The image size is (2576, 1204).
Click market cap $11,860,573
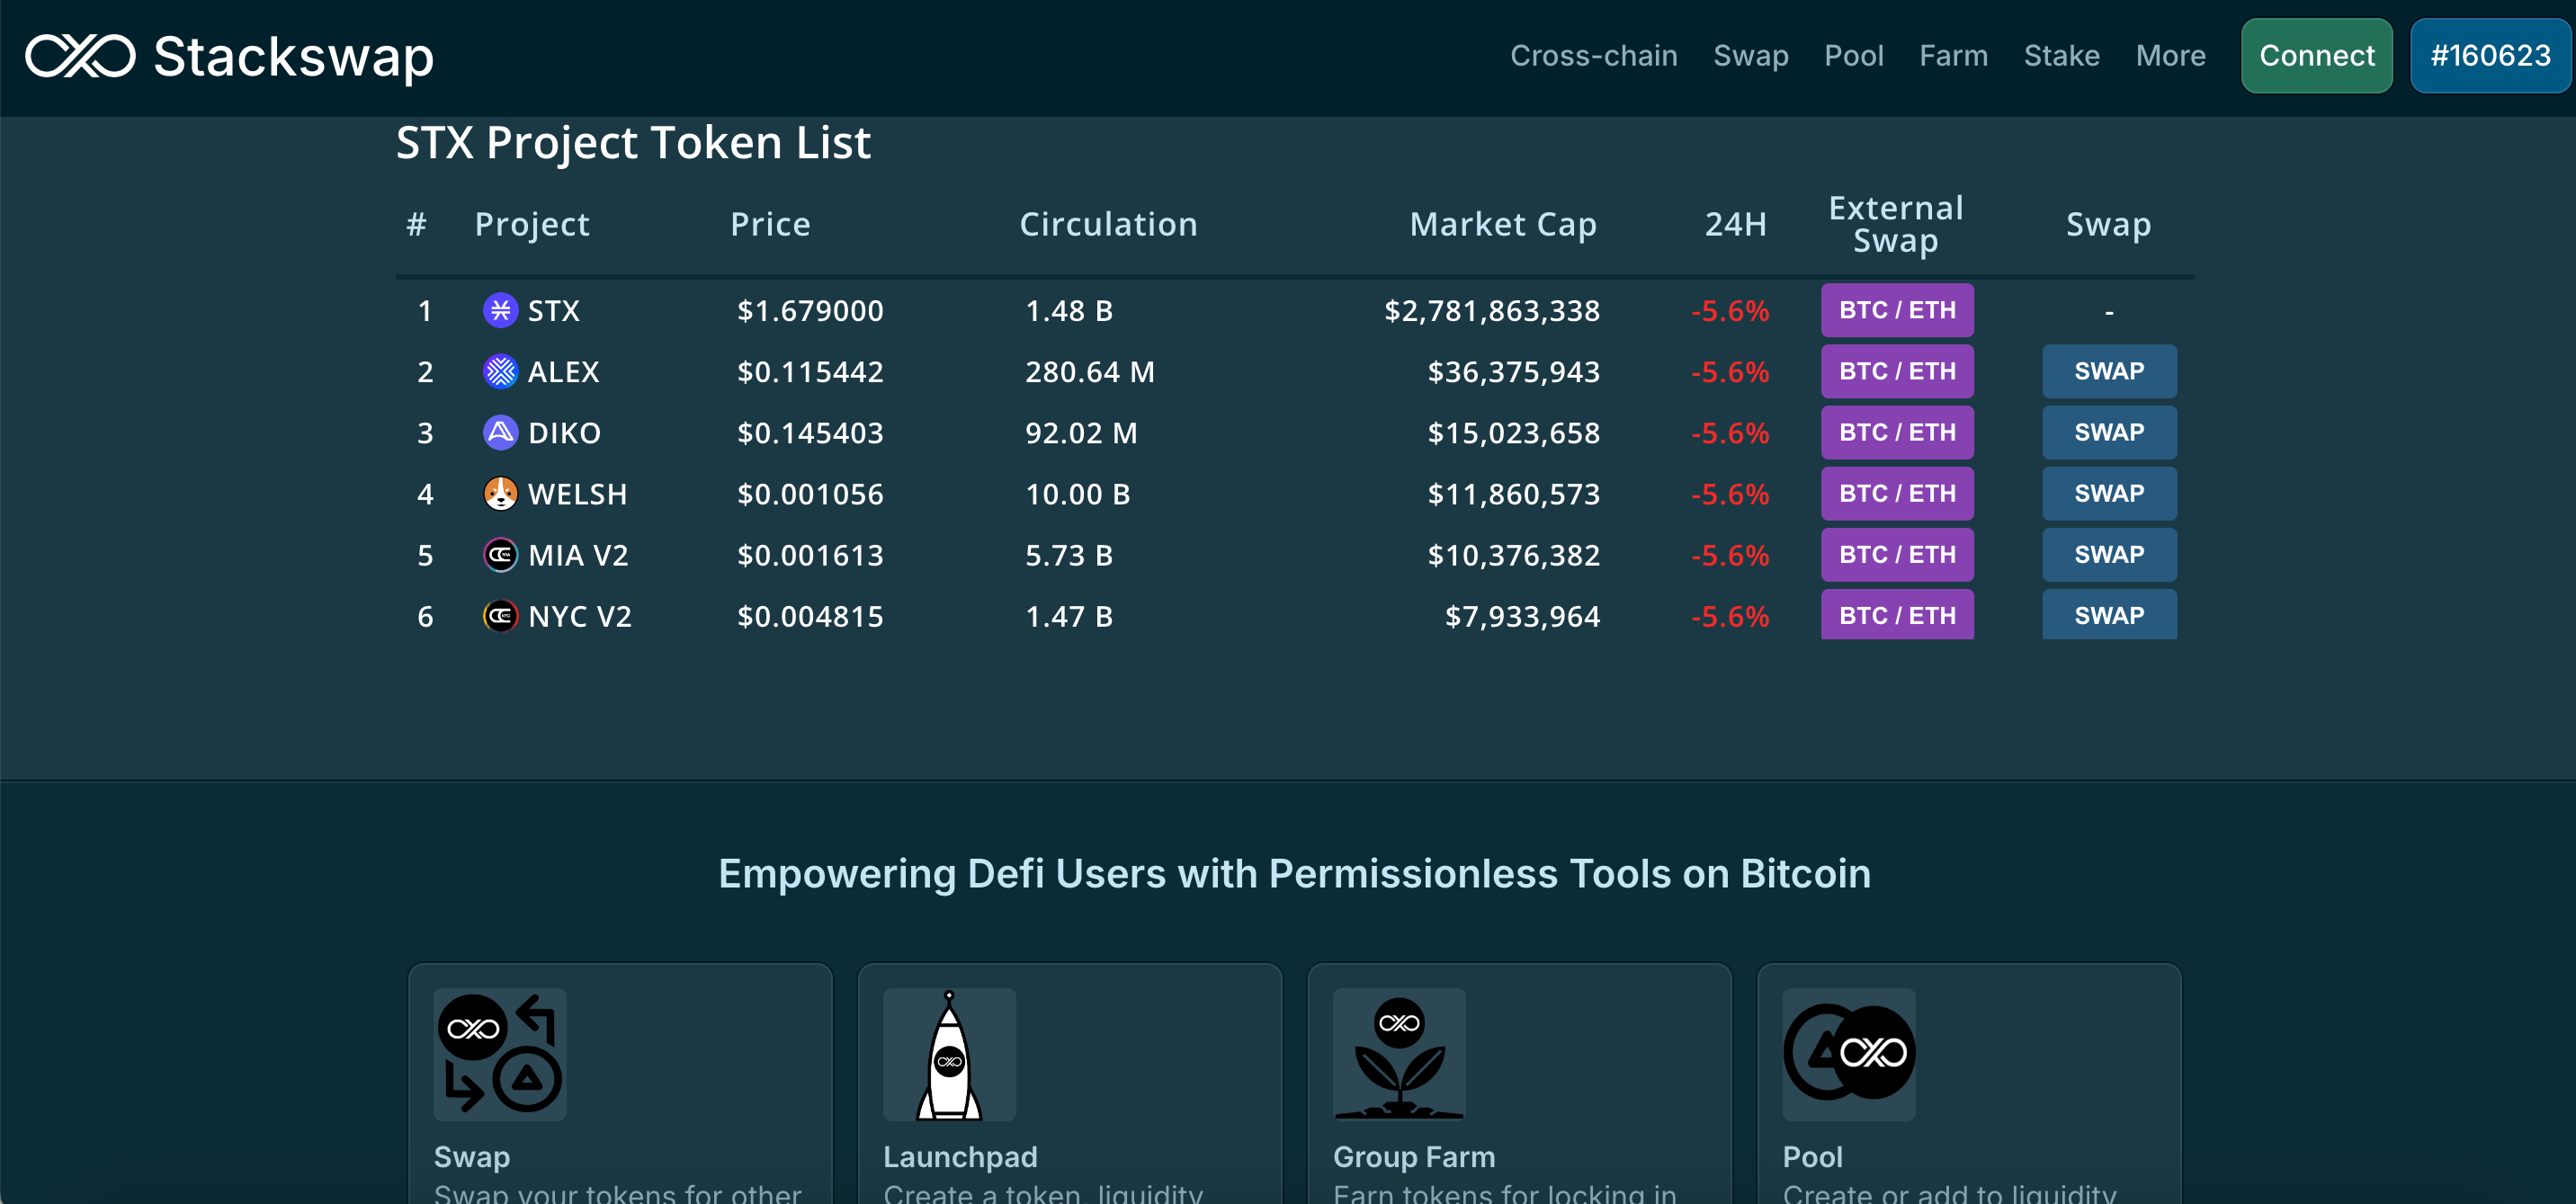click(1514, 494)
